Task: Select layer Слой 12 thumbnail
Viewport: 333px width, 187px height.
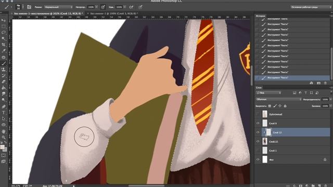Action: point(265,141)
